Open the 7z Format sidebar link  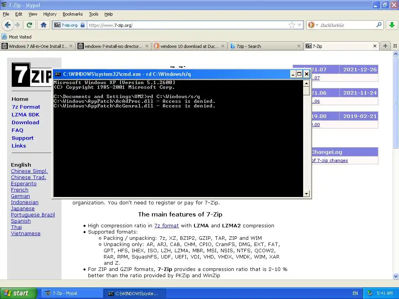(26, 107)
